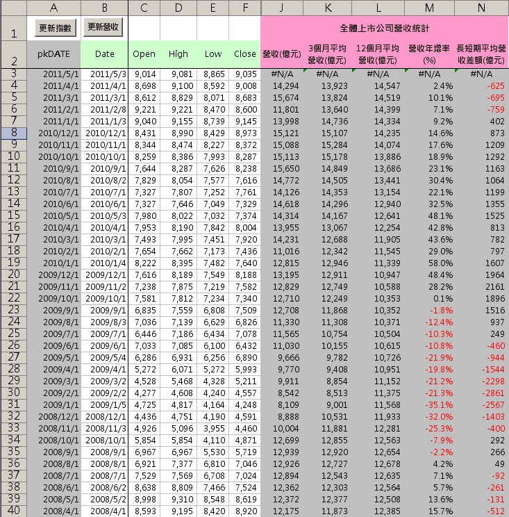Screen dimensions: 509x517
Task: Select row 8 header
Action: coord(13,133)
